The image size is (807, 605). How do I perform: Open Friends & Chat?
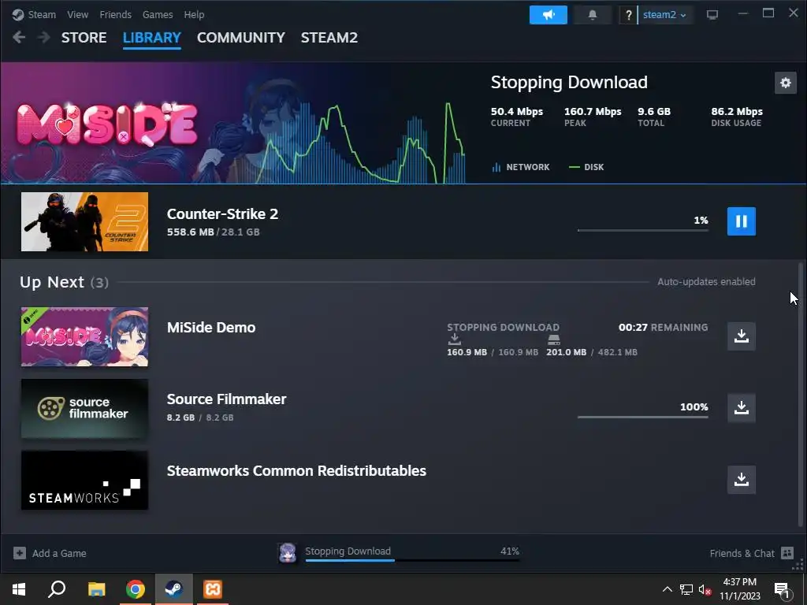pyautogui.click(x=751, y=554)
